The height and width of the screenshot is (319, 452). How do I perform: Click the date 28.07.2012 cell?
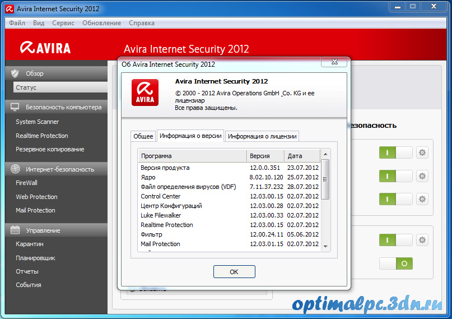302,187
